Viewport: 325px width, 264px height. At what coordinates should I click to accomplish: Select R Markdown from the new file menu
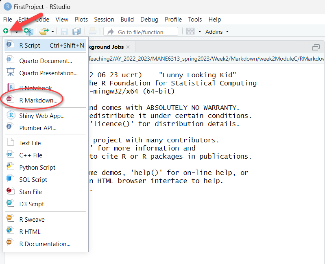pos(38,100)
